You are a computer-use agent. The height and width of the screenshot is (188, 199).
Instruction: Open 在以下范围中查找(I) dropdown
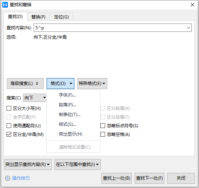pyautogui.click(x=78, y=164)
